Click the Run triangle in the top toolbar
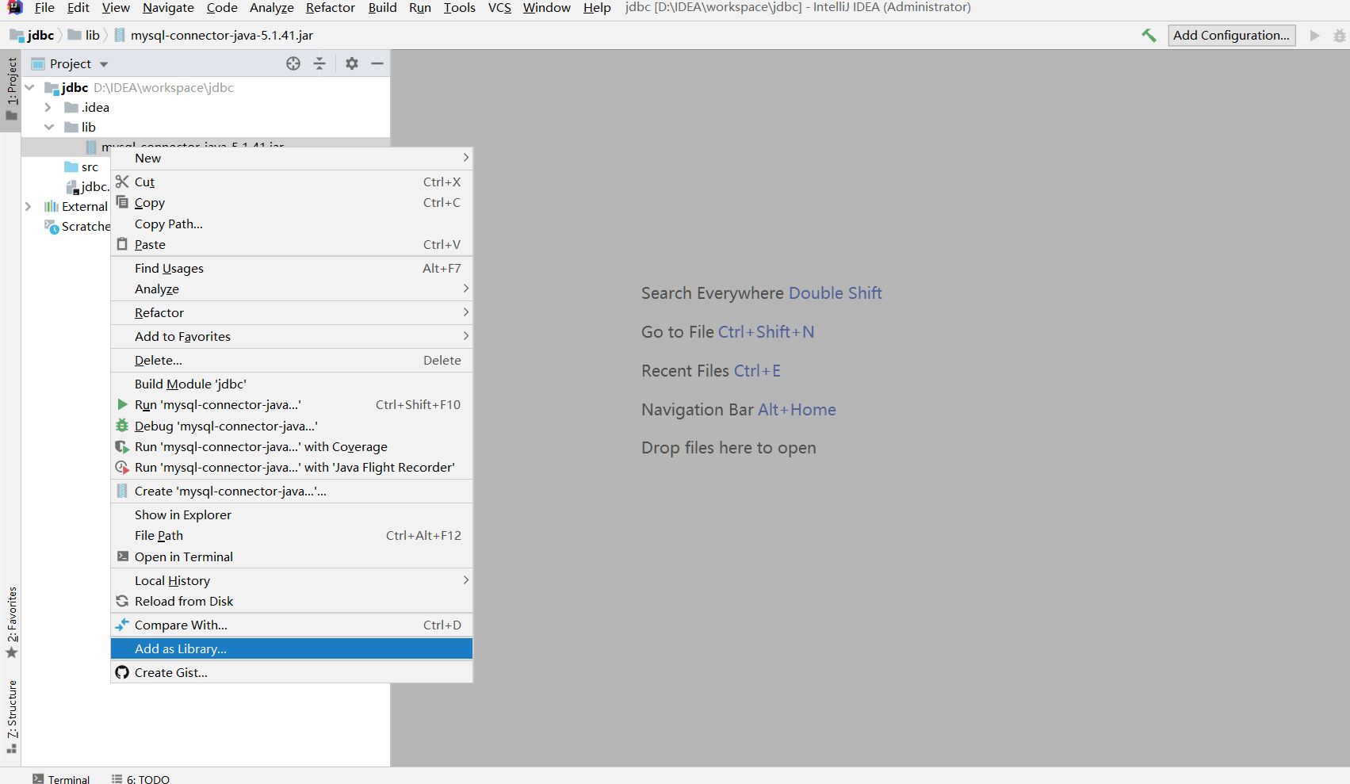1350x784 pixels. click(1314, 36)
